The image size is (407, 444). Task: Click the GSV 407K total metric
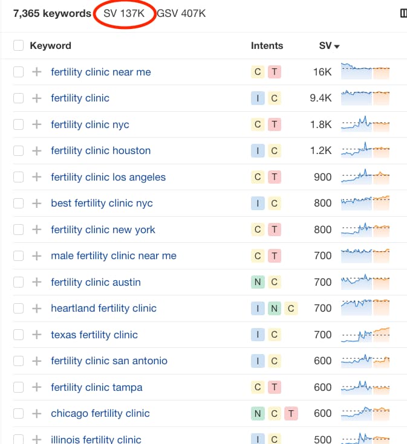[x=181, y=13]
